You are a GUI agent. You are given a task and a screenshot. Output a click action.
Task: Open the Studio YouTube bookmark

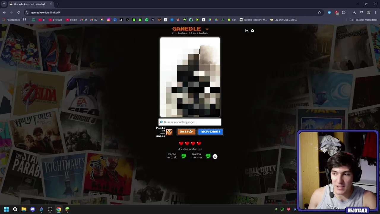72,20
